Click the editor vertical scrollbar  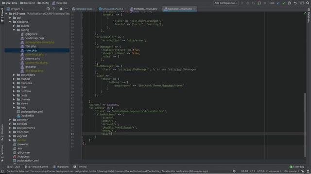coord(305,125)
